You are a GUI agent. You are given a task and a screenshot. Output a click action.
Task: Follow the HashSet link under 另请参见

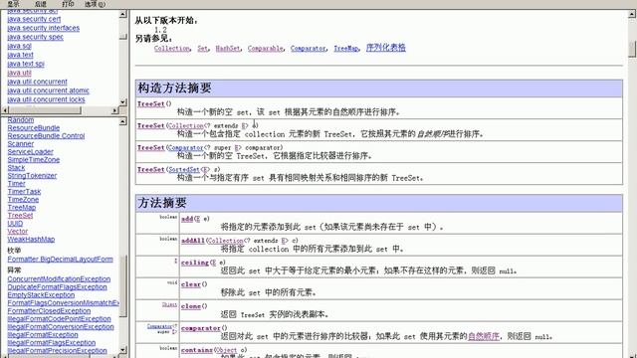(228, 49)
